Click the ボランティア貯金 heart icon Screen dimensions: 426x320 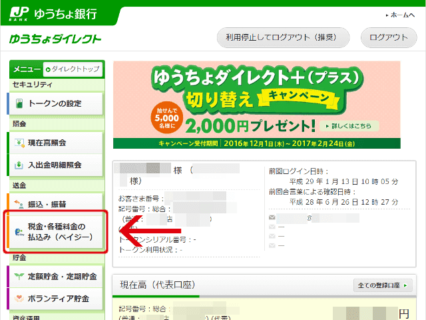tap(19, 299)
